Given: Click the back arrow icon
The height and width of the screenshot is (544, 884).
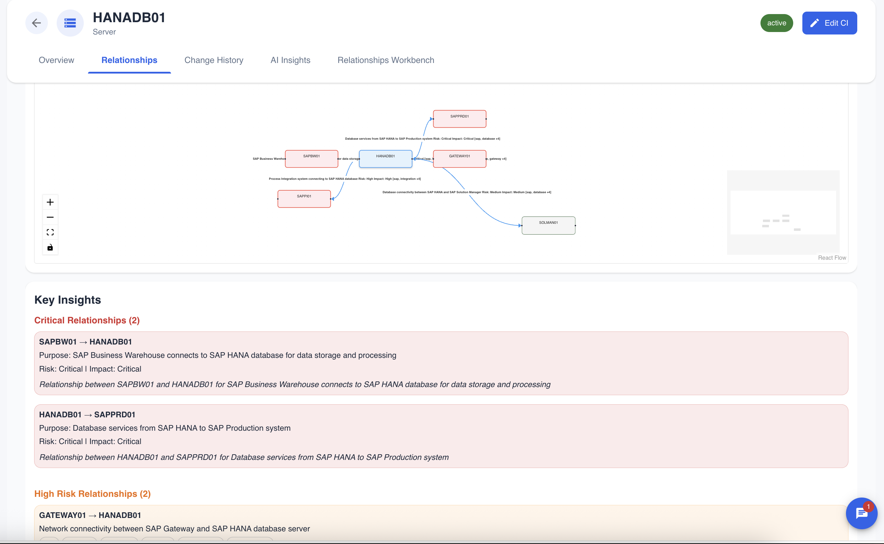Looking at the screenshot, I should point(36,23).
